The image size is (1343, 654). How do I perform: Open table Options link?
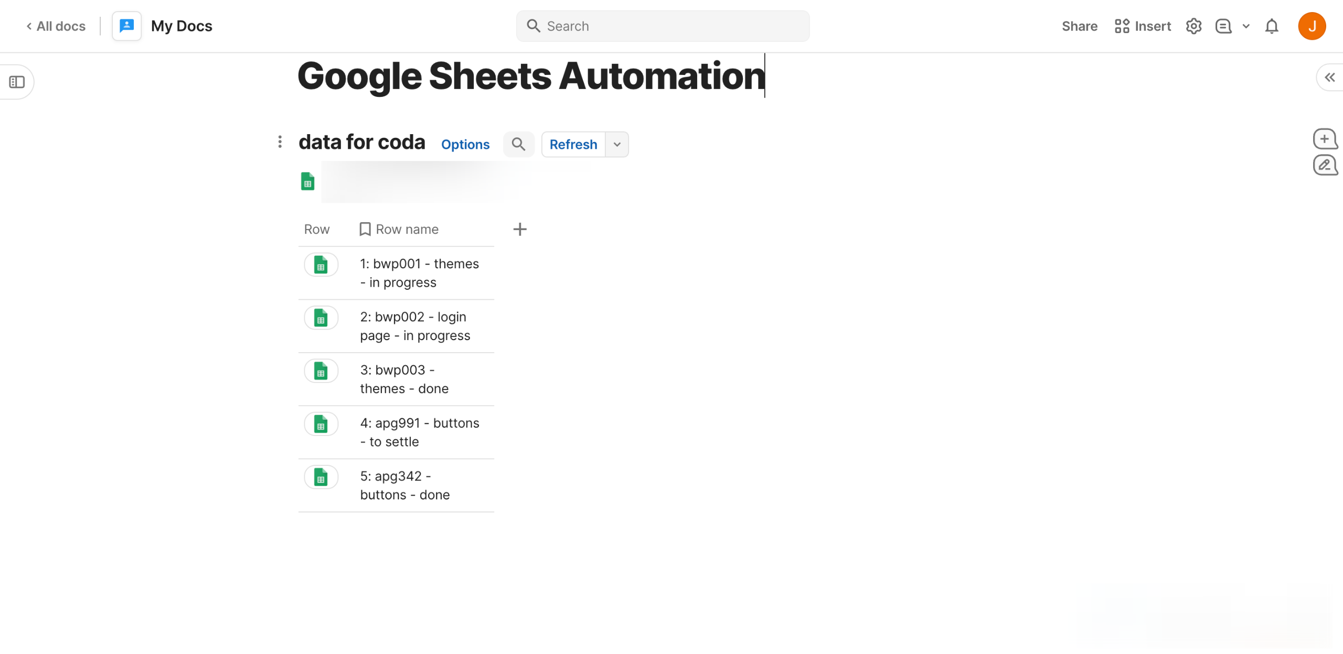[465, 144]
